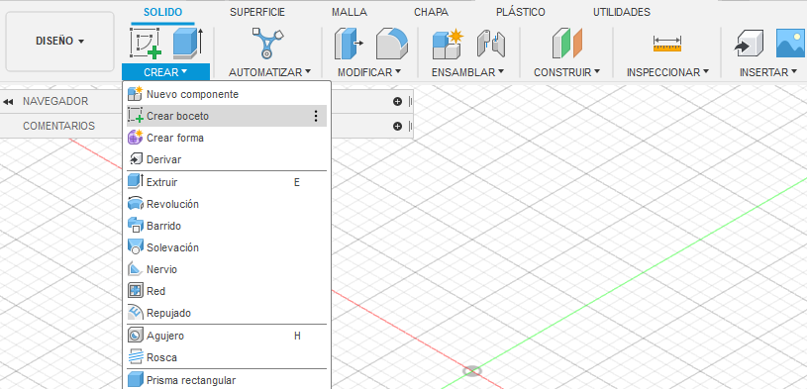Screen dimensions: 807x389
Task: Open the Ensamblar dropdown
Action: 467,72
